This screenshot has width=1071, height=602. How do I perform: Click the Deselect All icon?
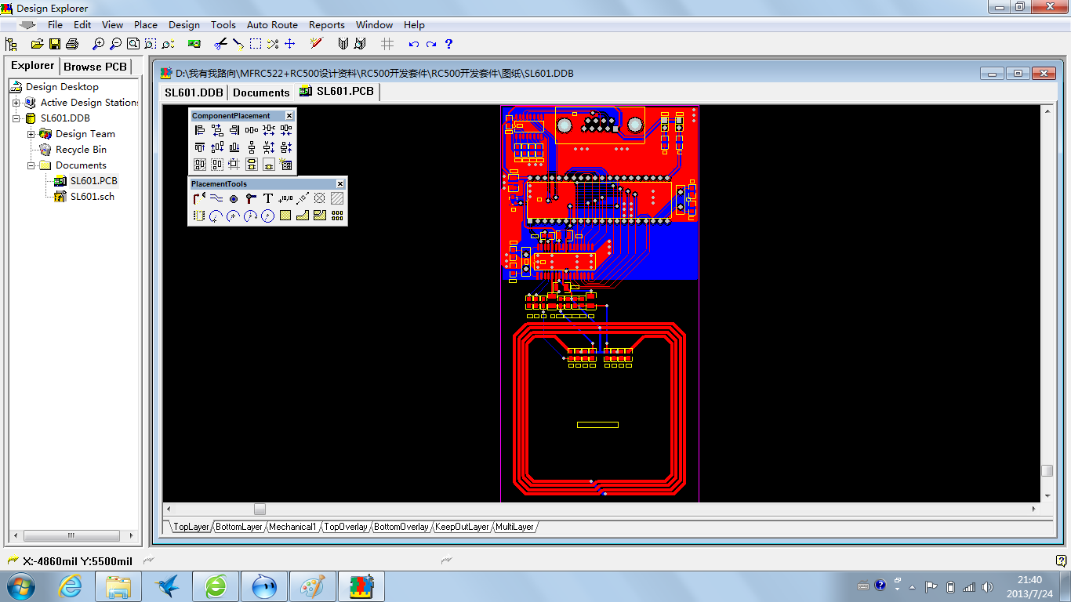[x=273, y=44]
